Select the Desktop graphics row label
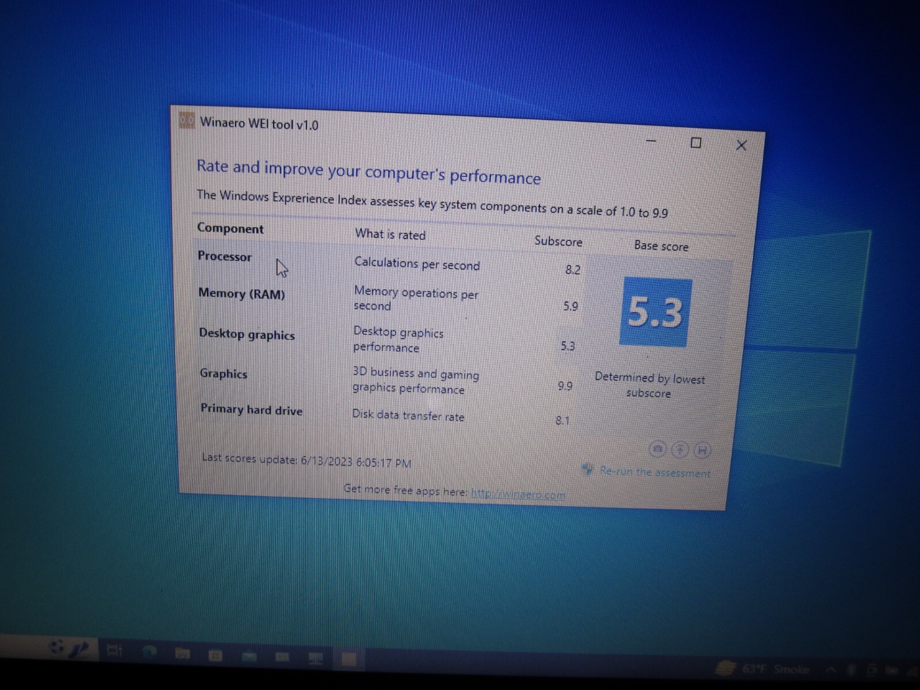Viewport: 920px width, 690px height. [x=247, y=334]
